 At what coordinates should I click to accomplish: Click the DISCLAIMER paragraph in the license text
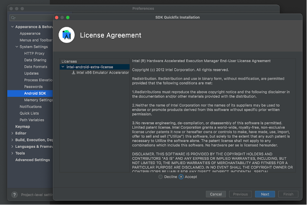point(212,163)
